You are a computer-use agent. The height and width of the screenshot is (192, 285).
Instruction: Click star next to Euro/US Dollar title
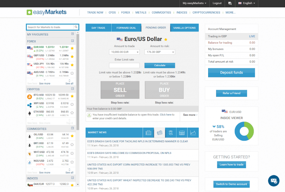tap(166, 39)
